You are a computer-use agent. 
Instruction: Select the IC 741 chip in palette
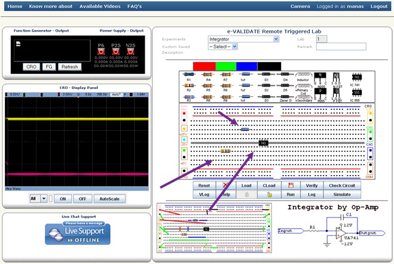tap(356, 77)
